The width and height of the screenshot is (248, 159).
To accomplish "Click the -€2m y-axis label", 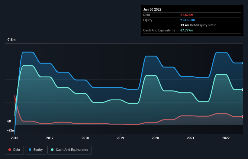I will pos(11,130).
